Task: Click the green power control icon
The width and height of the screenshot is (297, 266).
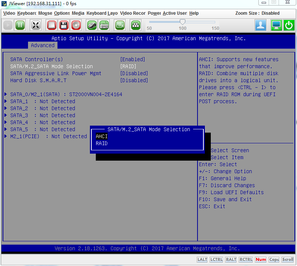Action: pyautogui.click(x=289, y=25)
